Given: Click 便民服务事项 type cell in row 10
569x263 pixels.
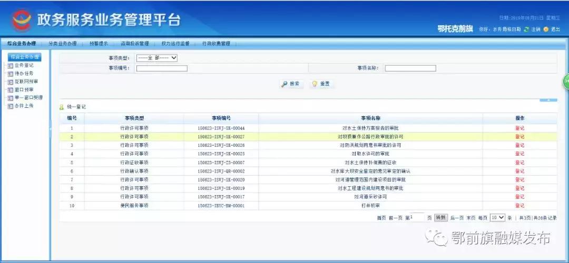Looking at the screenshot, I should [x=134, y=205].
